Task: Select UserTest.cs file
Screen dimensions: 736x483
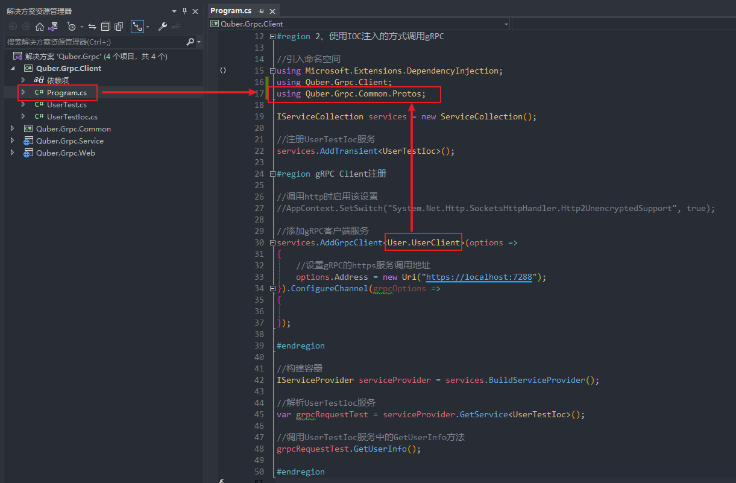Action: point(67,104)
